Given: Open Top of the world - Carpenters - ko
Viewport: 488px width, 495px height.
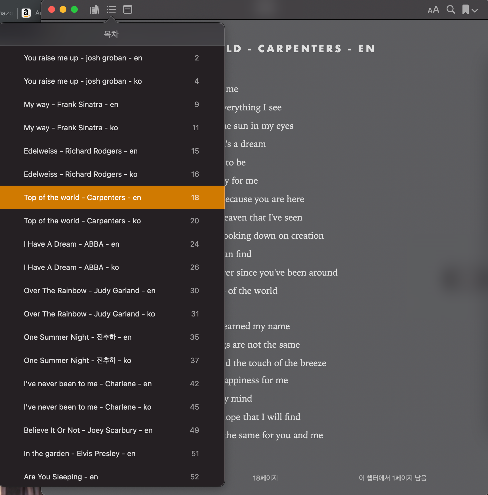Looking at the screenshot, I should click(x=112, y=221).
